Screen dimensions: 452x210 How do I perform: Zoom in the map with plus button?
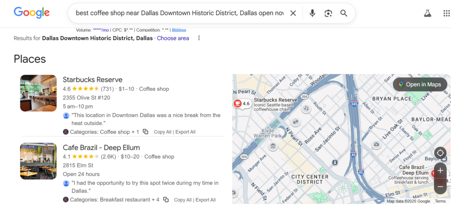point(440,171)
